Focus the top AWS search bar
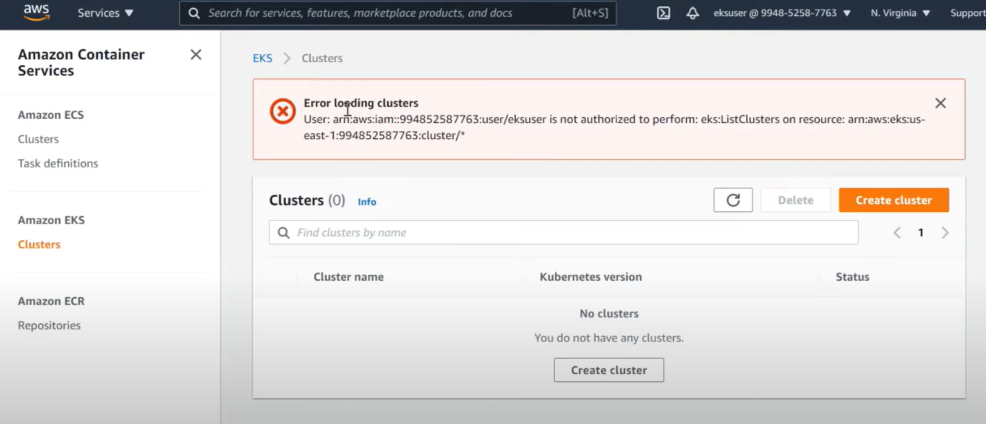The width and height of the screenshot is (986, 424). click(x=397, y=13)
